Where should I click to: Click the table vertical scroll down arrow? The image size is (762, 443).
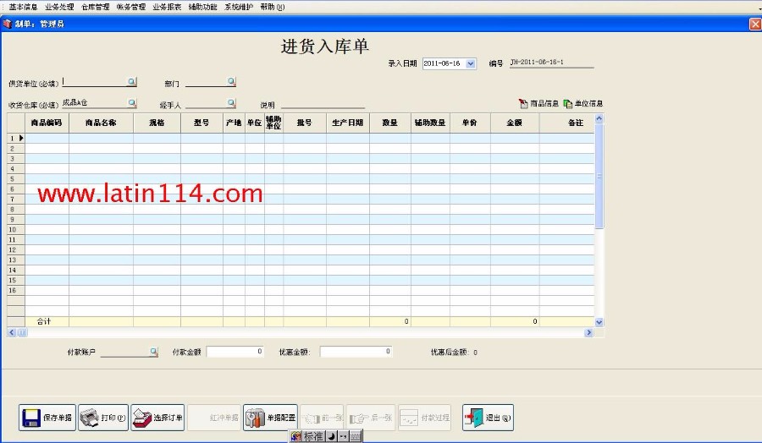click(x=599, y=322)
